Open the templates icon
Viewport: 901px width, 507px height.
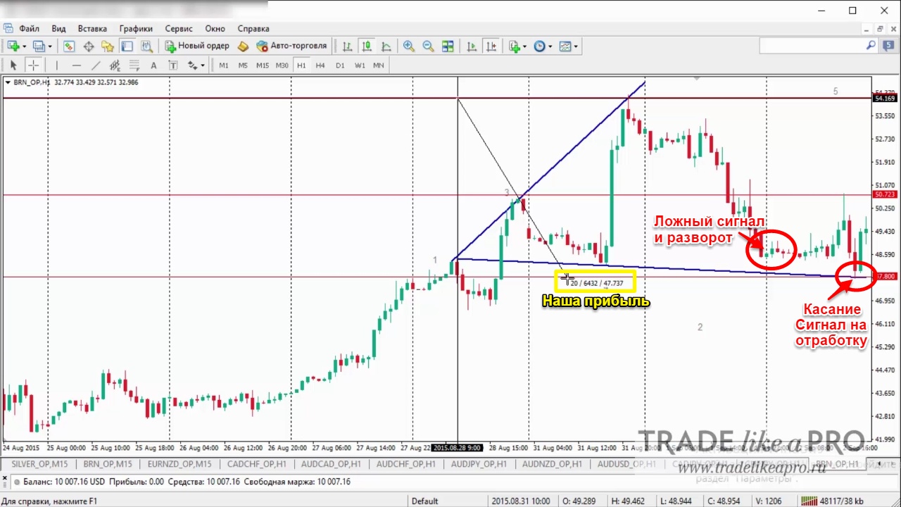pyautogui.click(x=565, y=46)
